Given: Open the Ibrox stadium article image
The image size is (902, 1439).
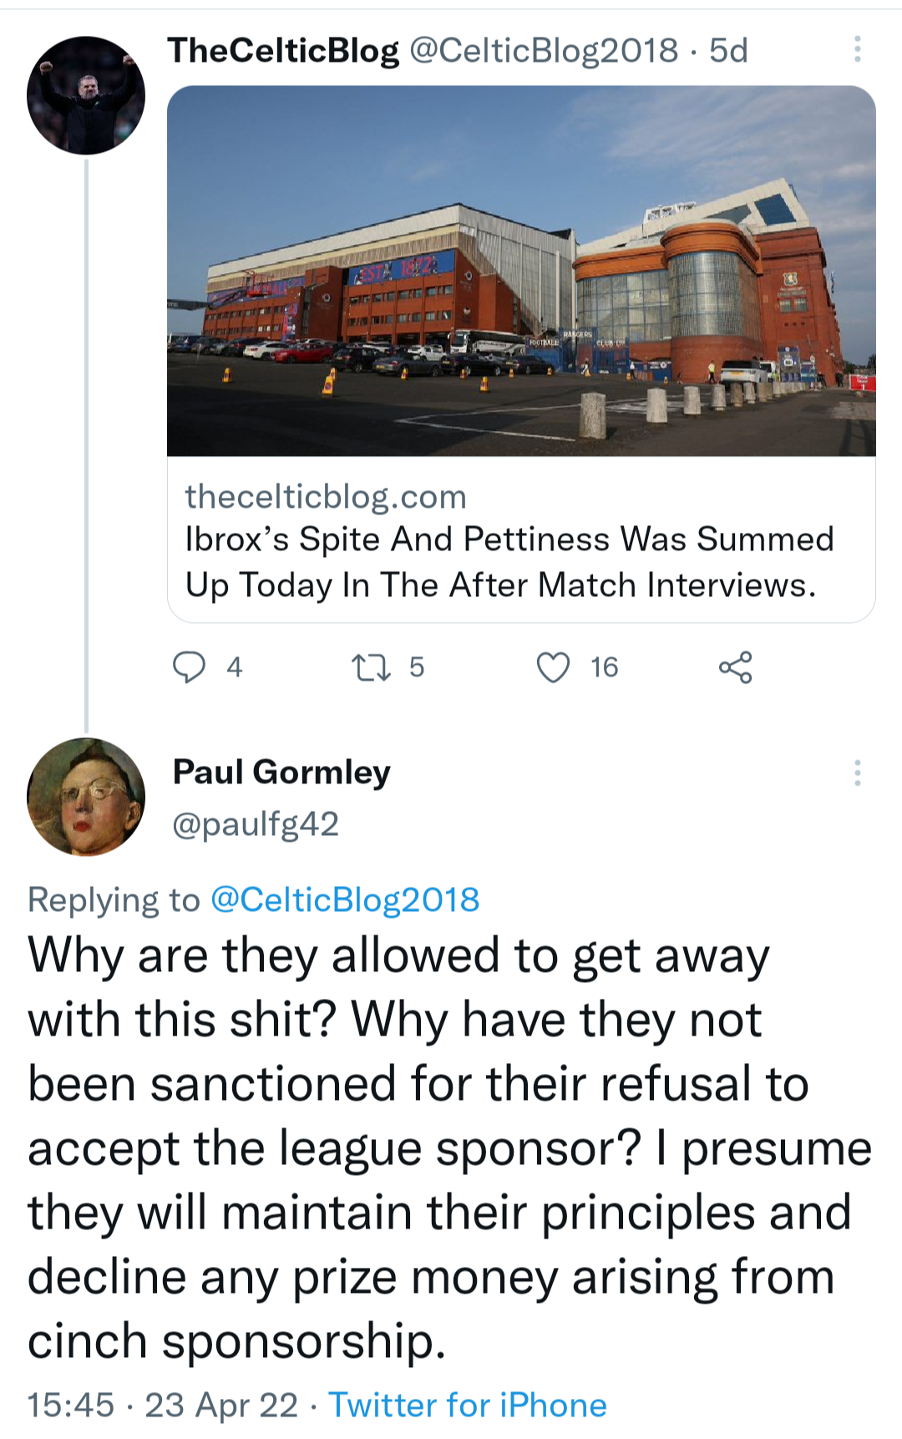Looking at the screenshot, I should (521, 271).
